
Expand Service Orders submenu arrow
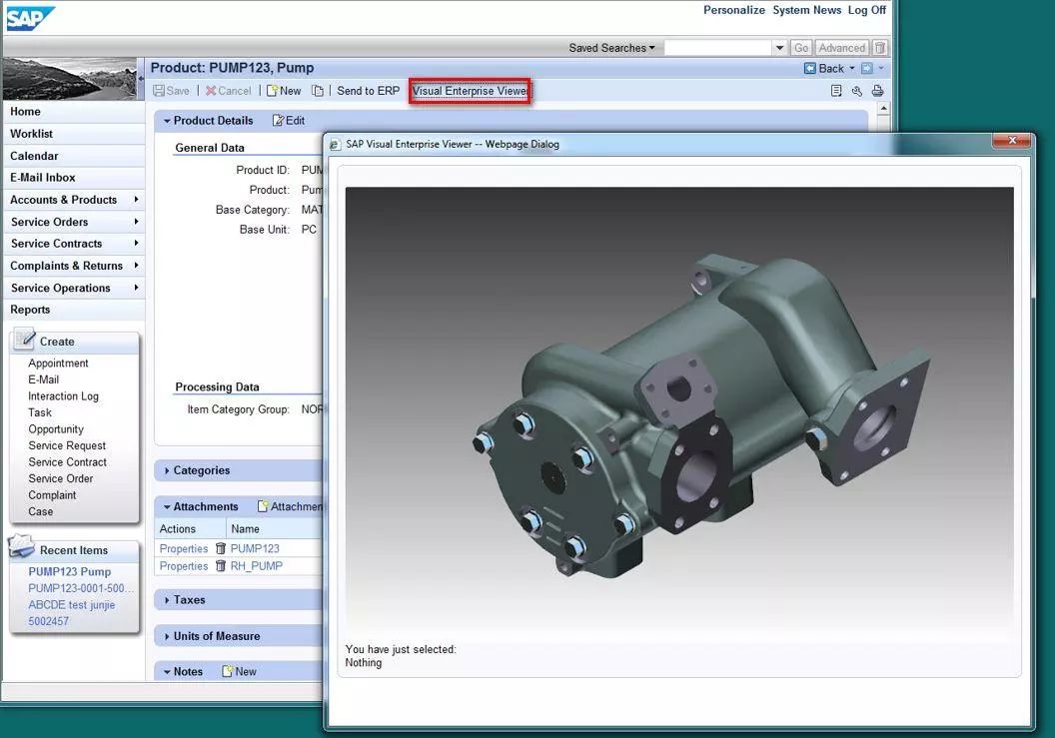click(x=137, y=222)
